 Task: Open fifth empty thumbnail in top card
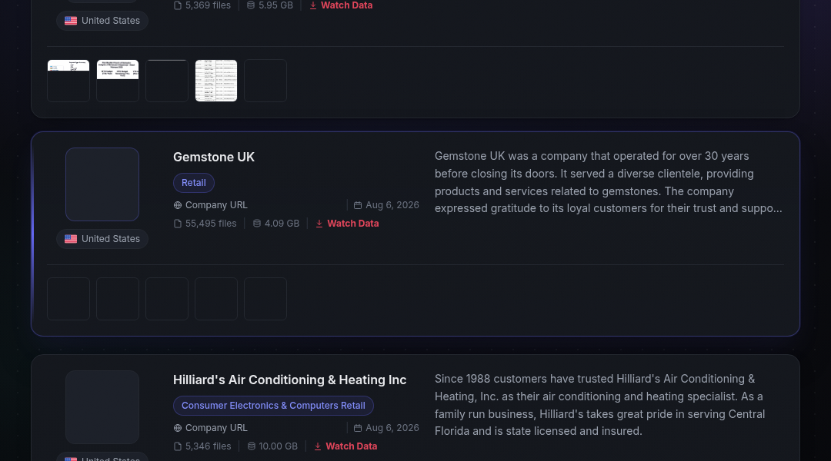(x=265, y=81)
